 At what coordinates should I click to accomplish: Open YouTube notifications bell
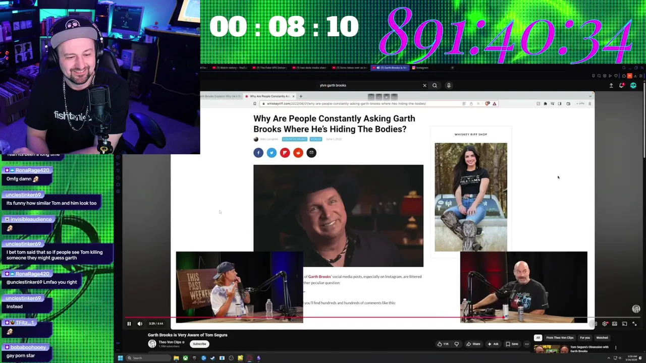pyautogui.click(x=622, y=86)
